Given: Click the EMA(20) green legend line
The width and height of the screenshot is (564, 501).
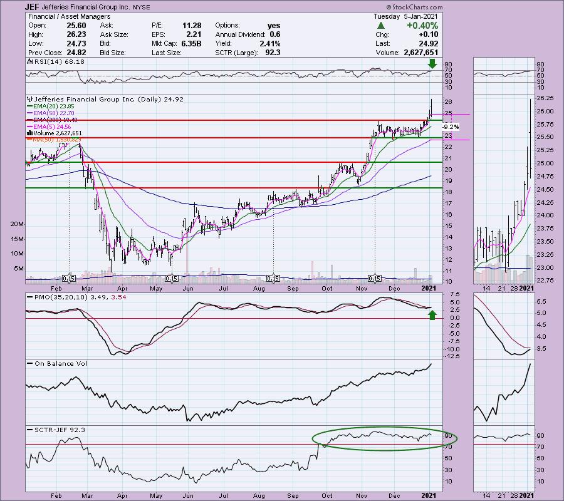Looking at the screenshot, I should [x=30, y=106].
